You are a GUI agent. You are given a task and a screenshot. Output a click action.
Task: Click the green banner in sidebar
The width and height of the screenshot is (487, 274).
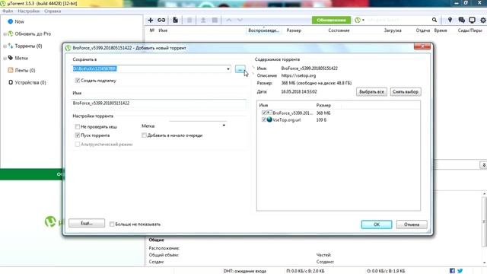(31, 174)
